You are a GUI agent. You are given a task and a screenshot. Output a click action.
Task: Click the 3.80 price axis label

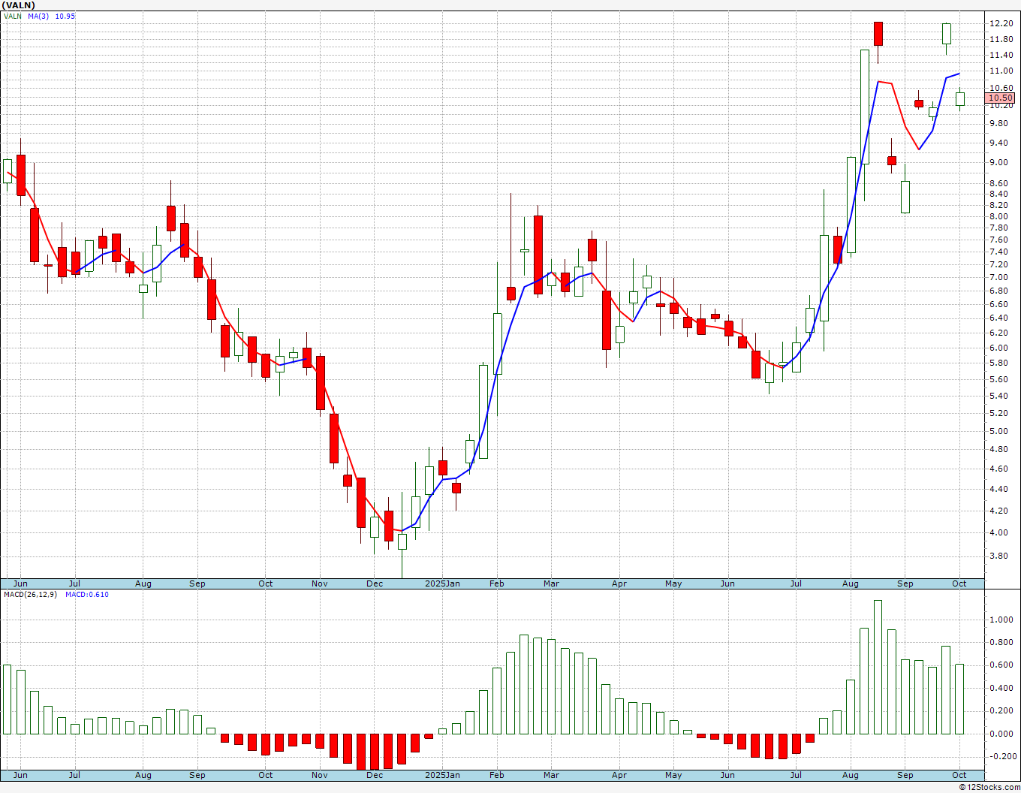tap(998, 556)
